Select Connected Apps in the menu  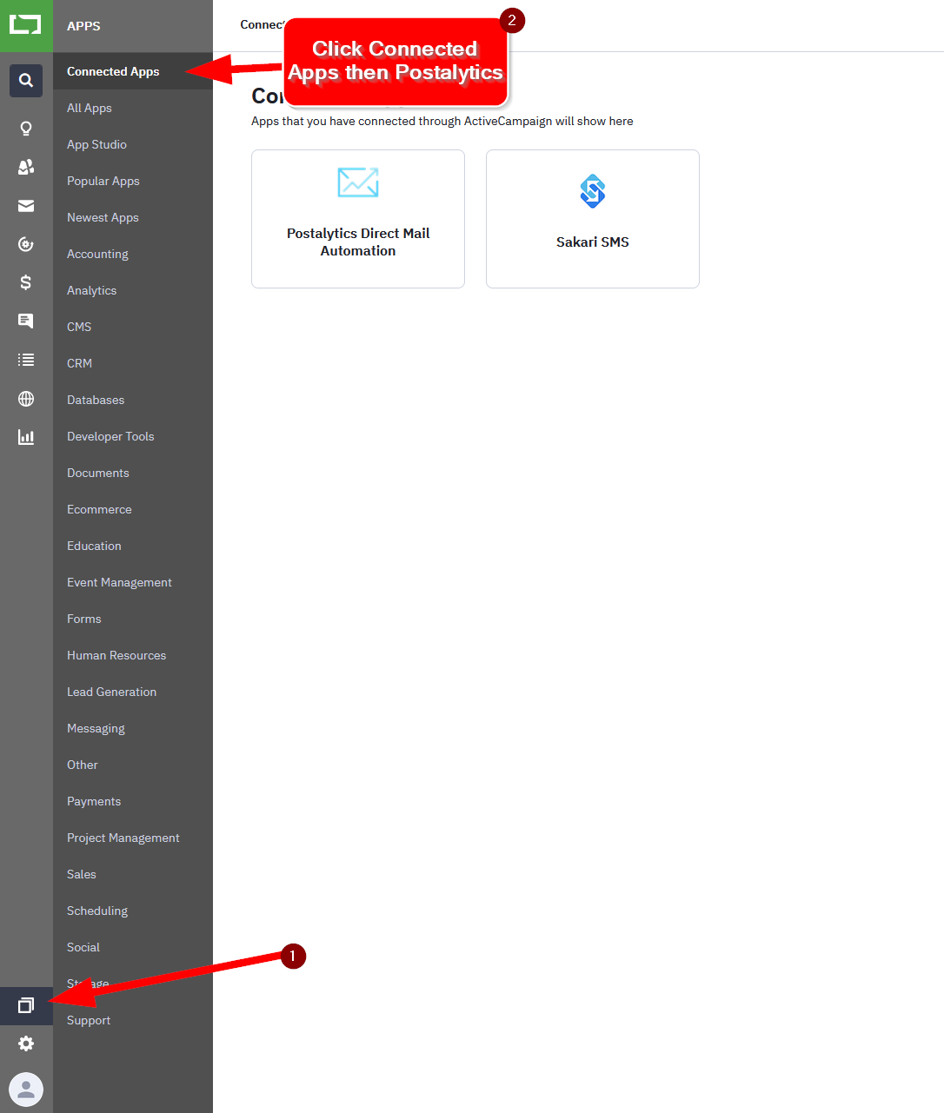(133, 71)
